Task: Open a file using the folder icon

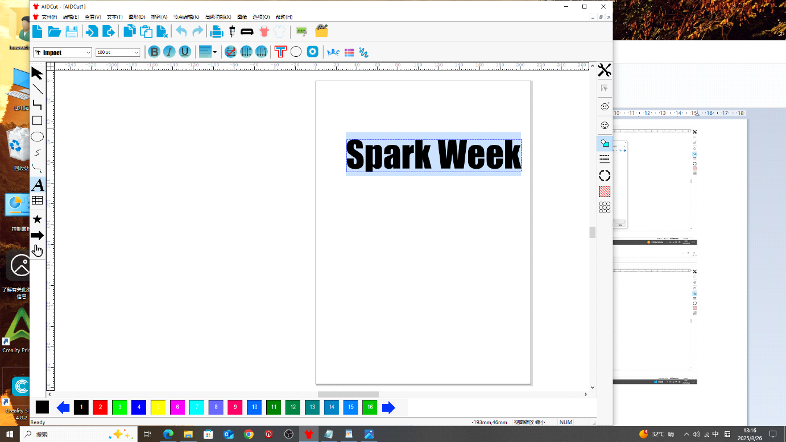Action: coord(55,31)
